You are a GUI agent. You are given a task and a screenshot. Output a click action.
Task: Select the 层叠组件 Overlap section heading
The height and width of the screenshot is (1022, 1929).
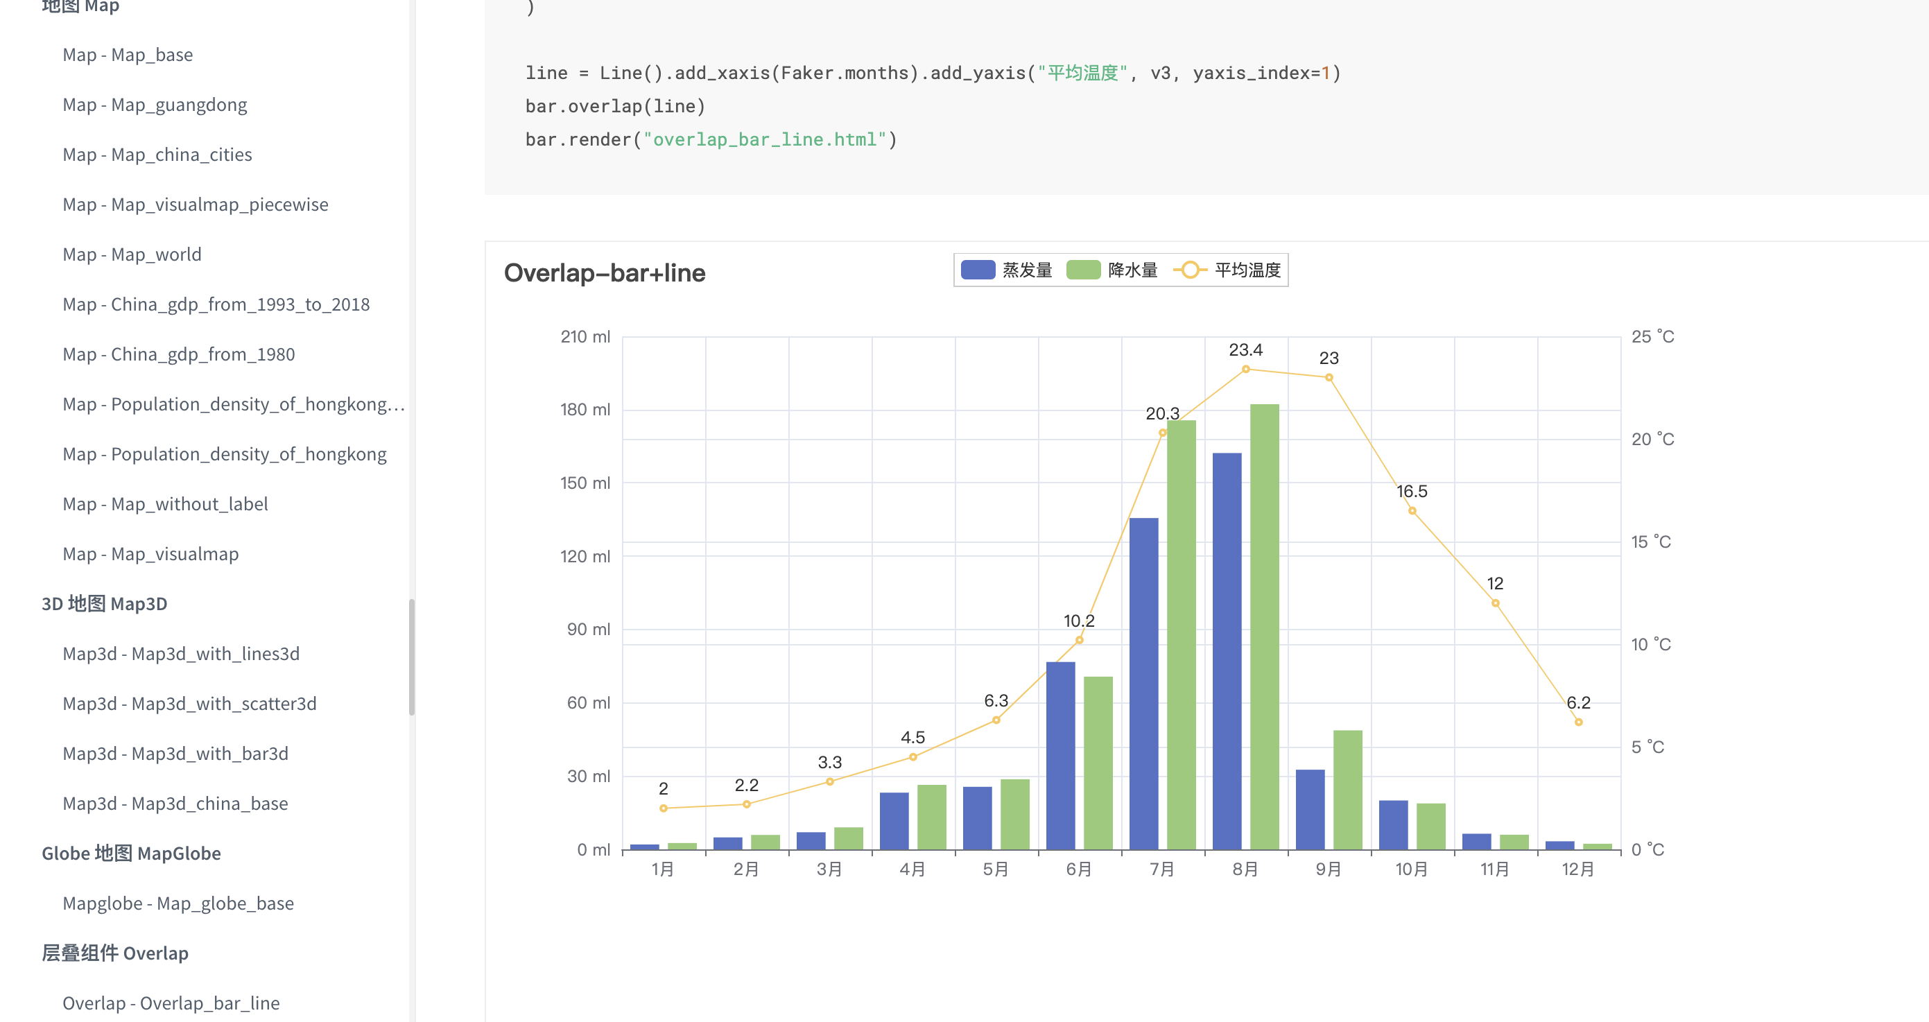point(114,953)
